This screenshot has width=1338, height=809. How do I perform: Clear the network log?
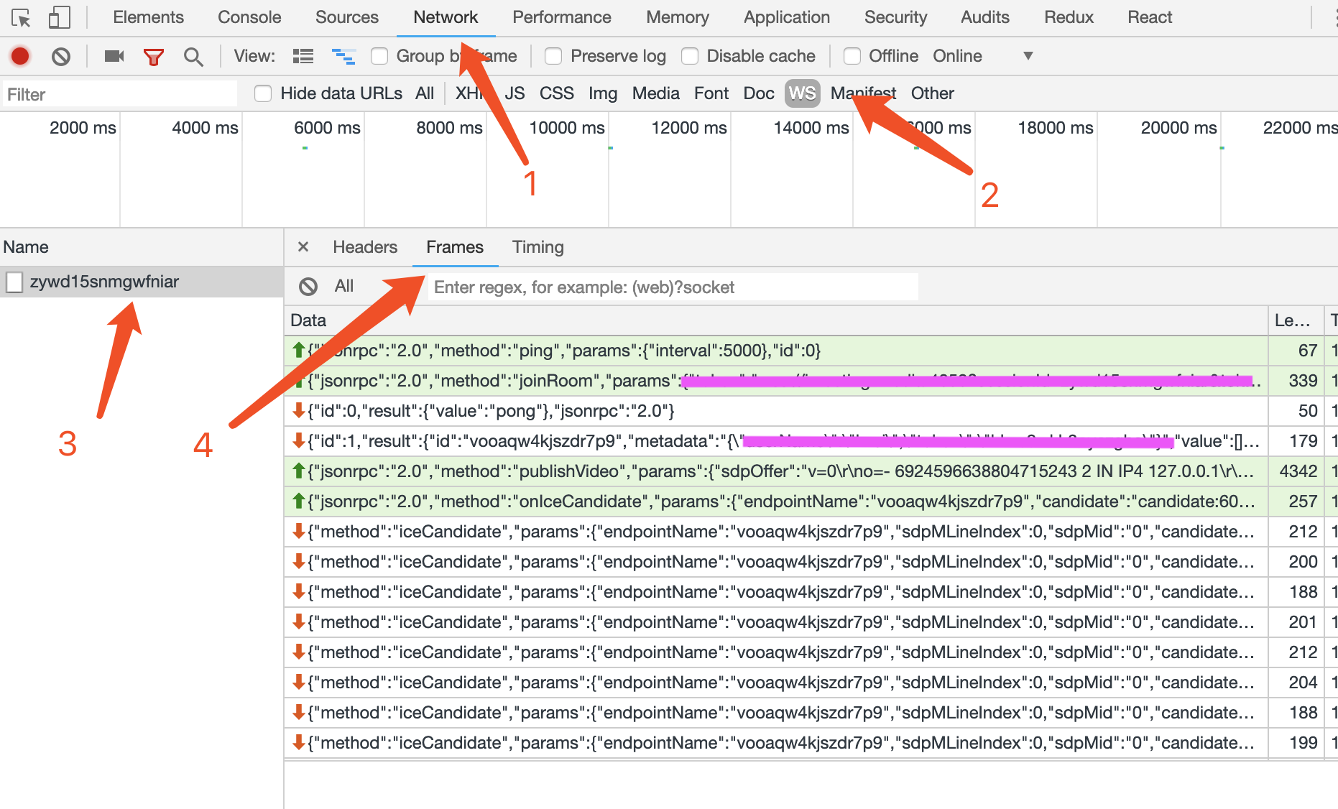(x=61, y=56)
